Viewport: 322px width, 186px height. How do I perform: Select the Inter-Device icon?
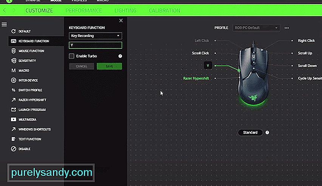click(14, 81)
